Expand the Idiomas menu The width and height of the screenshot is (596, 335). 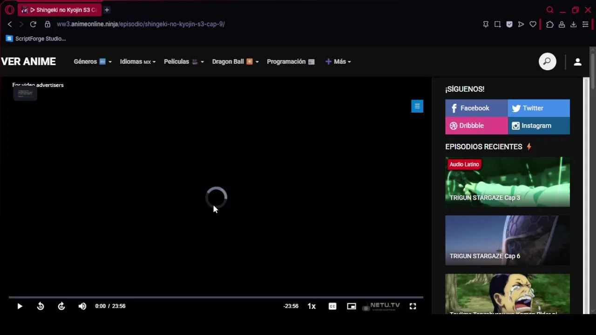coord(138,61)
